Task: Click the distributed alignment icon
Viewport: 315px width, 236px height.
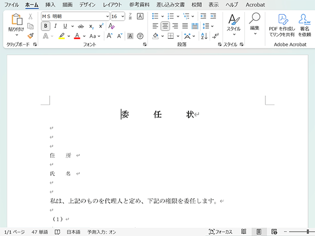Action: (195, 26)
